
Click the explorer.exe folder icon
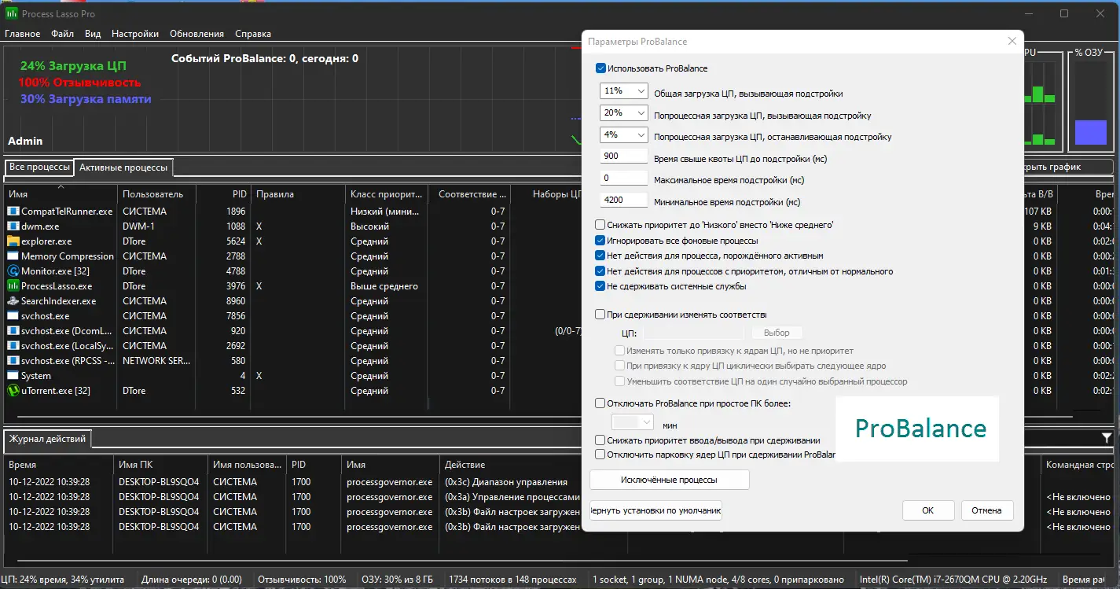[13, 241]
